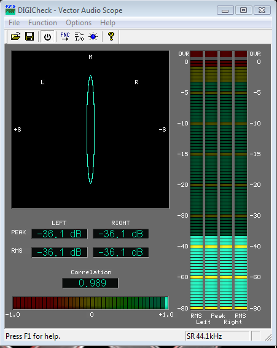Viewport: 277px width, 348px height.
Task: Click the +S label in scope
Action: (18, 129)
